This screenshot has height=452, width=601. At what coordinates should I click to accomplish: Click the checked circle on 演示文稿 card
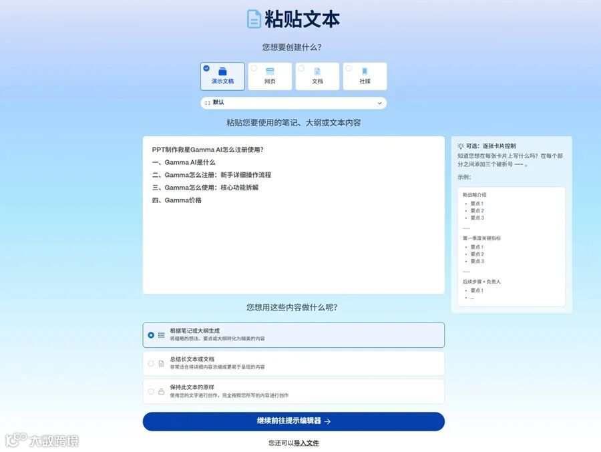[206, 68]
